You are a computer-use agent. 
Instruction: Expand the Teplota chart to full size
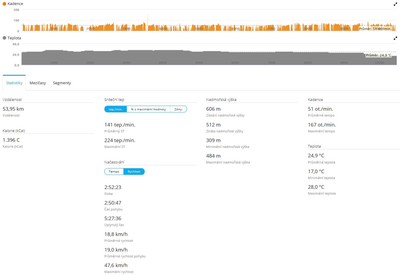click(x=395, y=38)
